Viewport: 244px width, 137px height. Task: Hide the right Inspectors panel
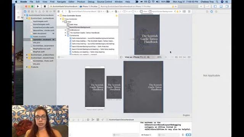[x=227, y=6]
